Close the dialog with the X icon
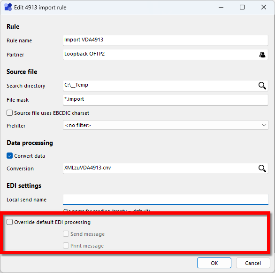 point(264,7)
